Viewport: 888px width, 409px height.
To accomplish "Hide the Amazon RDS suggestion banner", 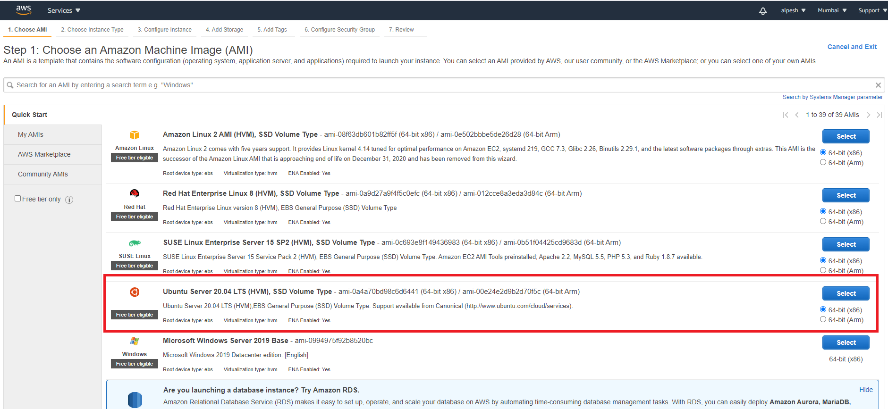I will (x=866, y=390).
